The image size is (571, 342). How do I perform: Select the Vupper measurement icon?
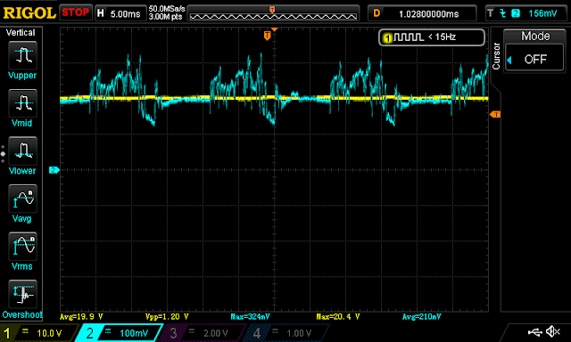[22, 55]
